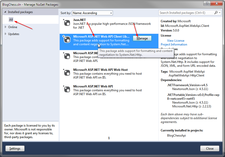Open the View License link

pyautogui.click(x=176, y=41)
